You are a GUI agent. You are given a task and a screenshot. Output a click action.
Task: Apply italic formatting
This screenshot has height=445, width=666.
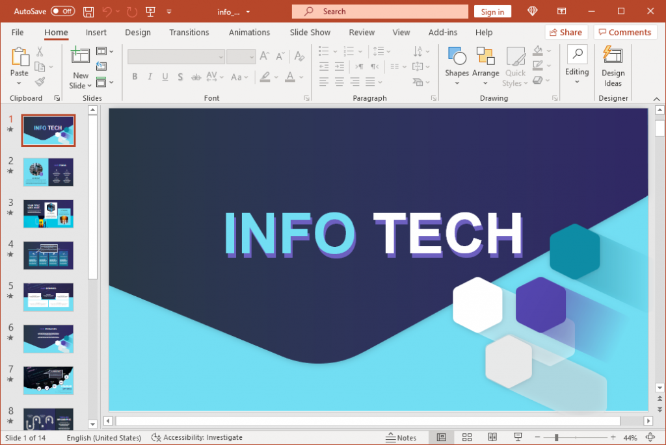click(x=150, y=77)
